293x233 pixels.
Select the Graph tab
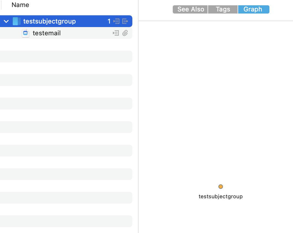253,9
